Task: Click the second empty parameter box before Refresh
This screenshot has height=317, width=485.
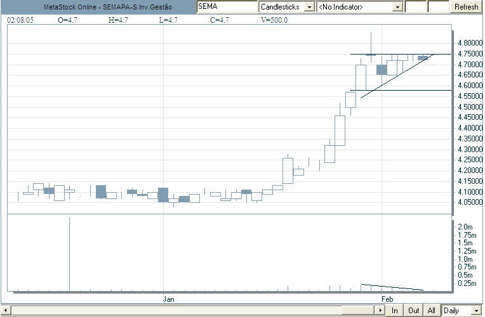Action: coord(438,6)
